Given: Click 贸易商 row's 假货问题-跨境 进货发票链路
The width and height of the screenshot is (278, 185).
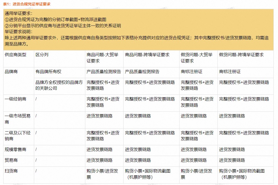Looking at the screenshot, I should pyautogui.click(x=232, y=160).
